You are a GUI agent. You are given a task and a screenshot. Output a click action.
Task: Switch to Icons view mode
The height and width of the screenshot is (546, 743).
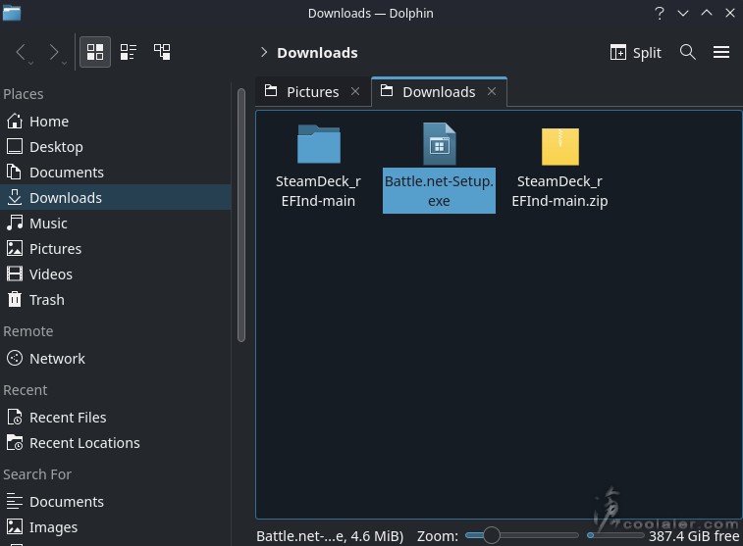click(95, 52)
